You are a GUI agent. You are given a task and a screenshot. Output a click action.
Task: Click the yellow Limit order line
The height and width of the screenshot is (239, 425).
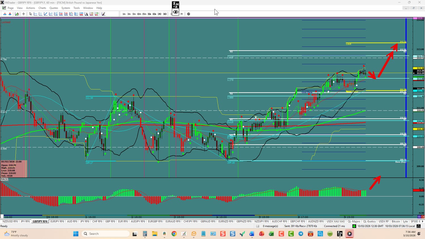[x=374, y=43]
